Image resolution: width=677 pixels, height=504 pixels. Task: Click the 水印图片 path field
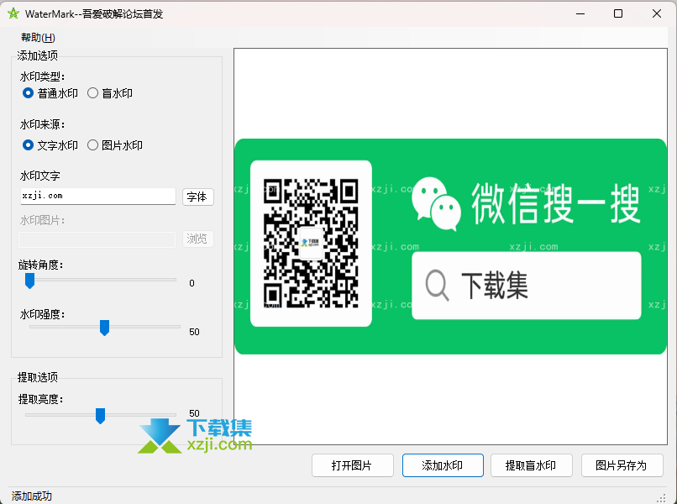click(97, 239)
